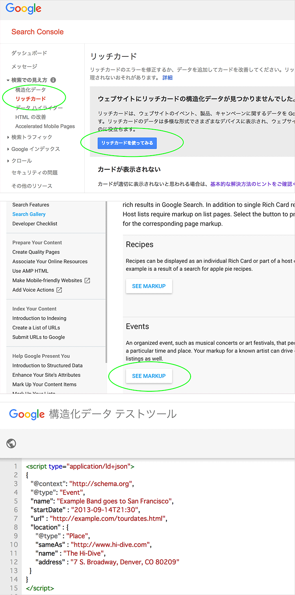Image resolution: width=295 pixels, height=595 pixels.
Task: Open Search Gallery in the left navigation
Action: click(x=29, y=214)
